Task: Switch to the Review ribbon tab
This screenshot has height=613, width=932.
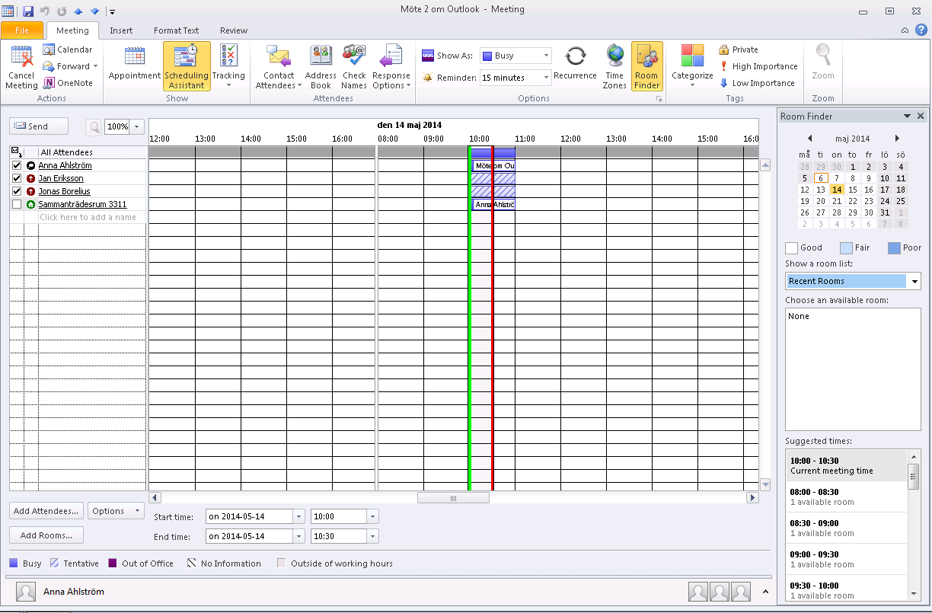Action: coord(234,30)
